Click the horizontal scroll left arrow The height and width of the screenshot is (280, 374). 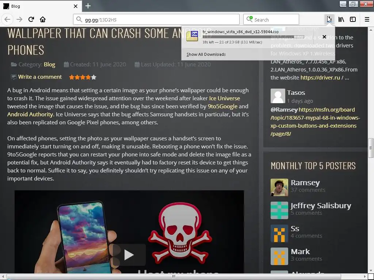3,276
